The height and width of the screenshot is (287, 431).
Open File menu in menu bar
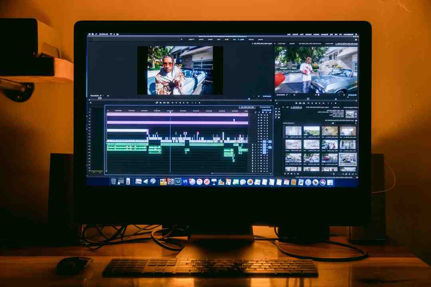coord(340,34)
